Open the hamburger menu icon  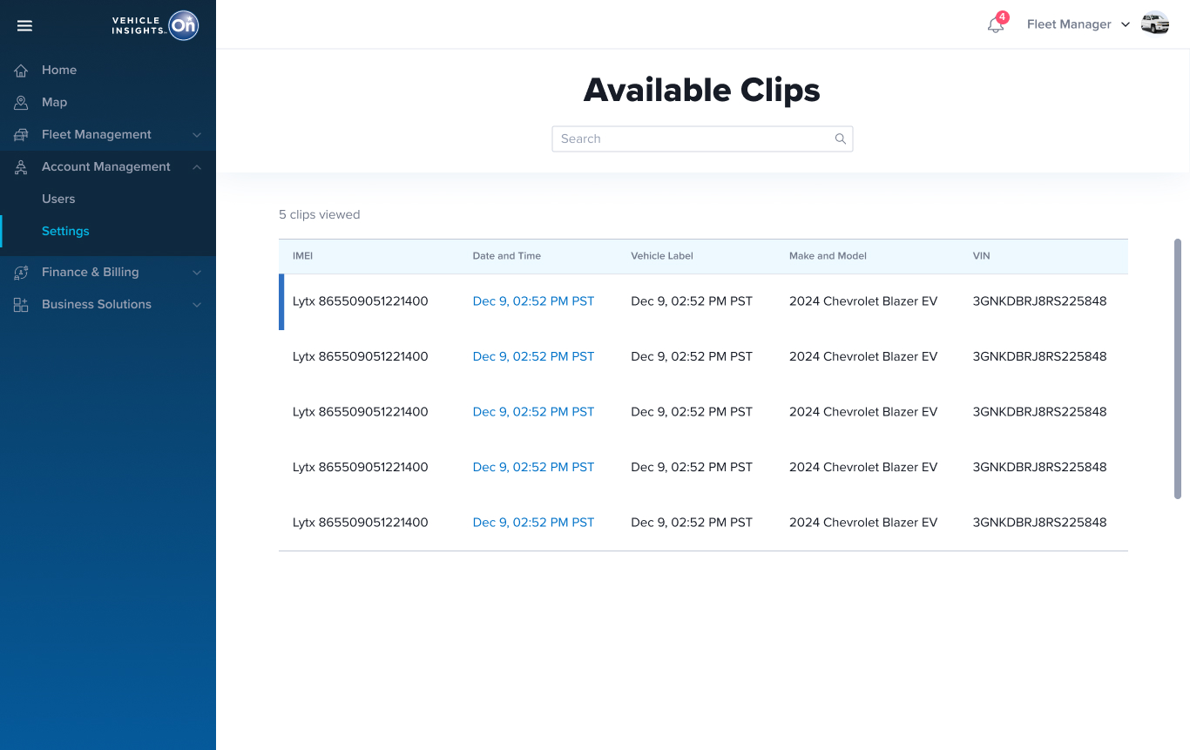coord(24,25)
